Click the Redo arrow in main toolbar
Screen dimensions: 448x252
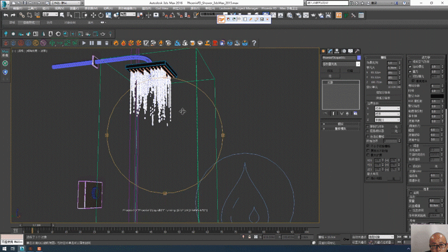coord(13,15)
